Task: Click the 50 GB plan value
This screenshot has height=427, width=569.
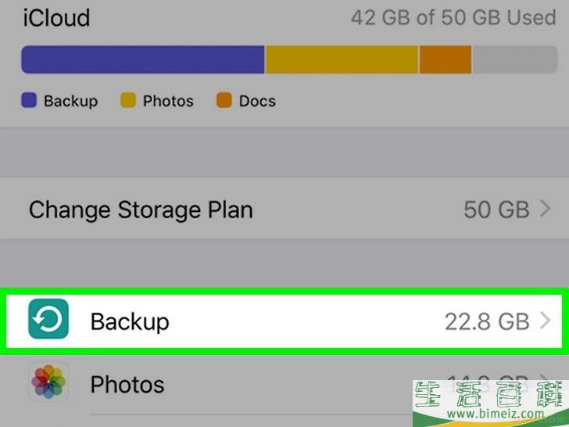Action: (x=496, y=210)
